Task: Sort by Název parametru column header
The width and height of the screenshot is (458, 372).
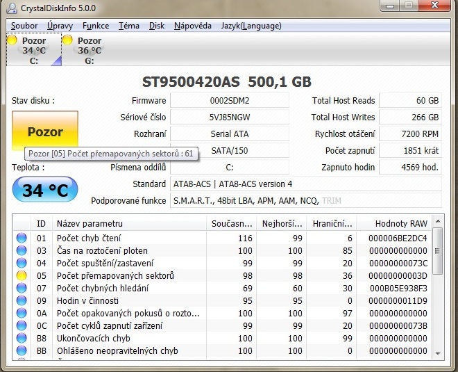Action: click(129, 224)
